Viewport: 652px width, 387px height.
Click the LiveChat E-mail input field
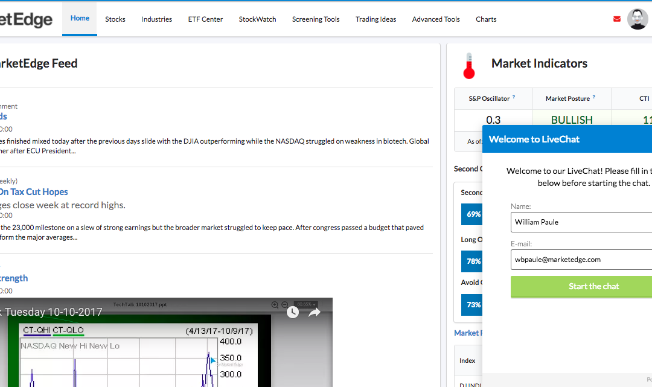coord(581,260)
